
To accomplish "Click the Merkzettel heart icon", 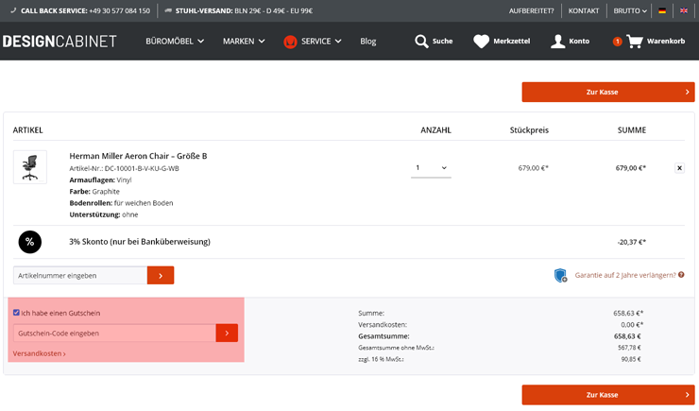I will pos(481,41).
